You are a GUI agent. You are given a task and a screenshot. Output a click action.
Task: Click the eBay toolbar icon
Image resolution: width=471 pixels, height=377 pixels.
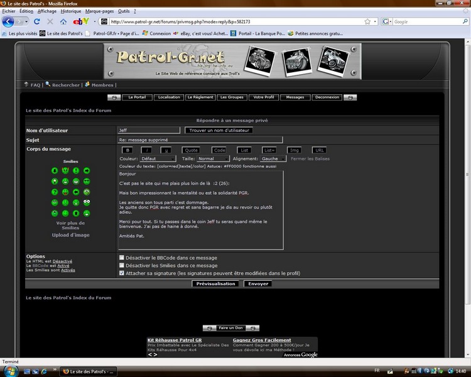(81, 21)
